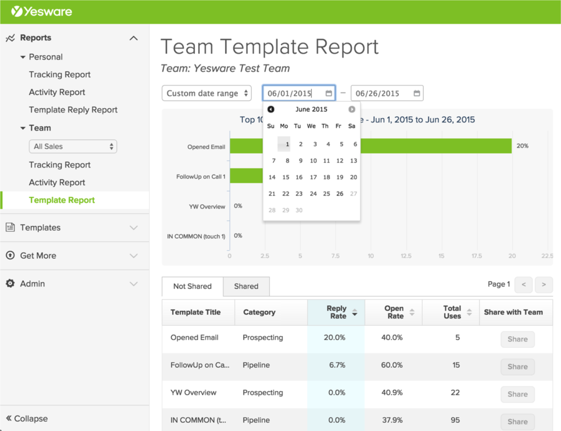Switch to the Shared tab
The height and width of the screenshot is (431, 561).
click(246, 286)
